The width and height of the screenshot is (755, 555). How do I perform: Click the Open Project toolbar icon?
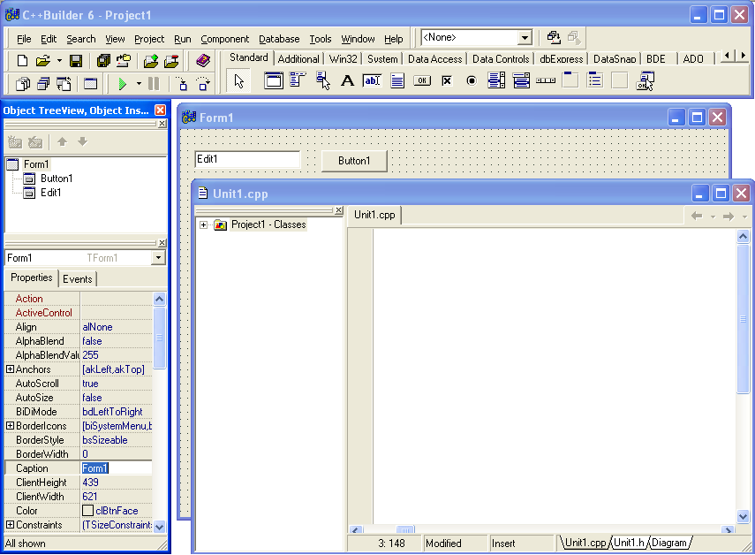(x=124, y=61)
